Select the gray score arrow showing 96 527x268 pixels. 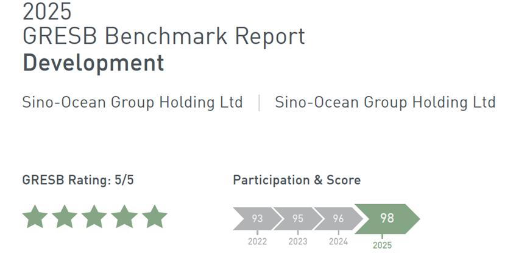[x=337, y=219]
